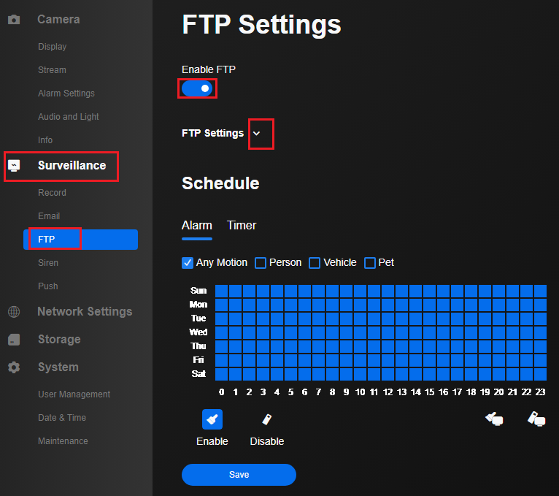Switch to the Timer schedule tab
The height and width of the screenshot is (496, 559).
click(242, 226)
